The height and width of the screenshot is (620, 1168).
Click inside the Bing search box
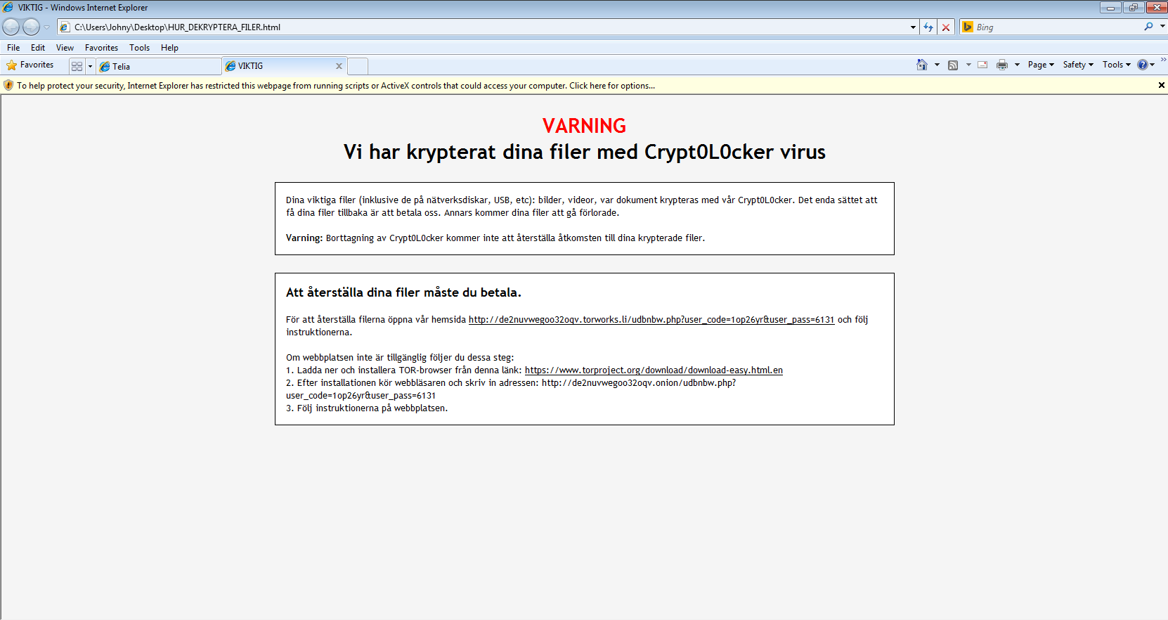(1058, 27)
